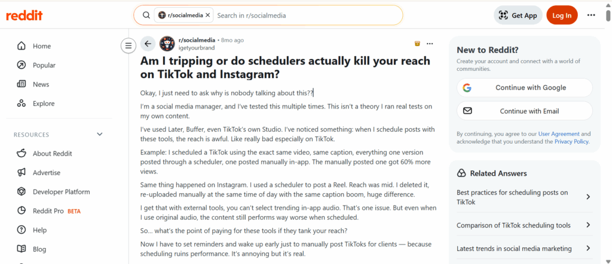Open the r/socialmedia community avatar
Screen dimensions: 612x264
pyautogui.click(x=167, y=44)
